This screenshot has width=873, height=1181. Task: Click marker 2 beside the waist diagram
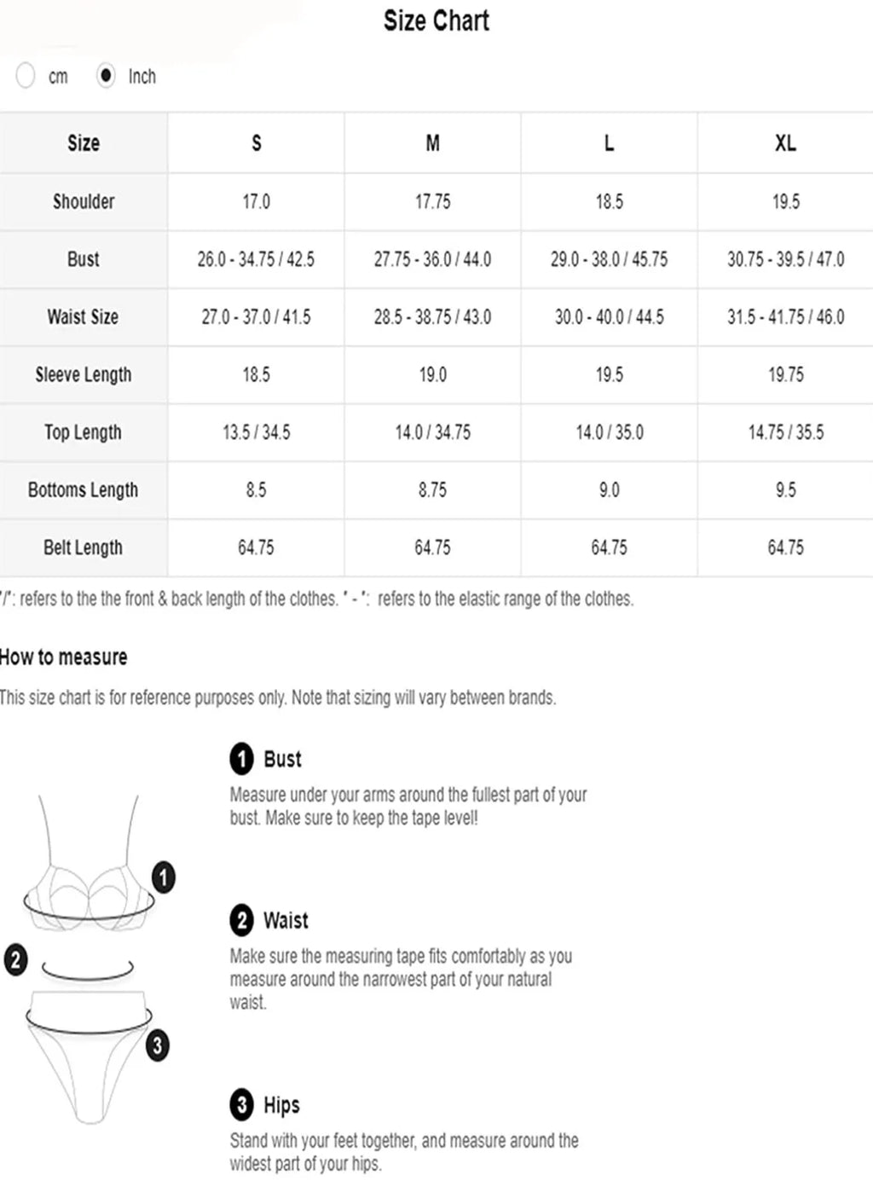16,959
